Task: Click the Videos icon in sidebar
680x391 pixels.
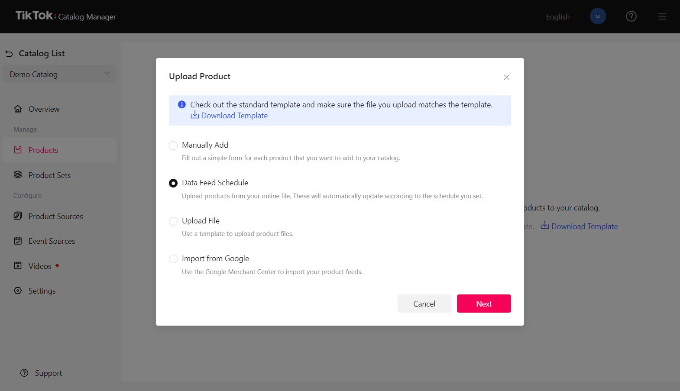Action: tap(18, 266)
